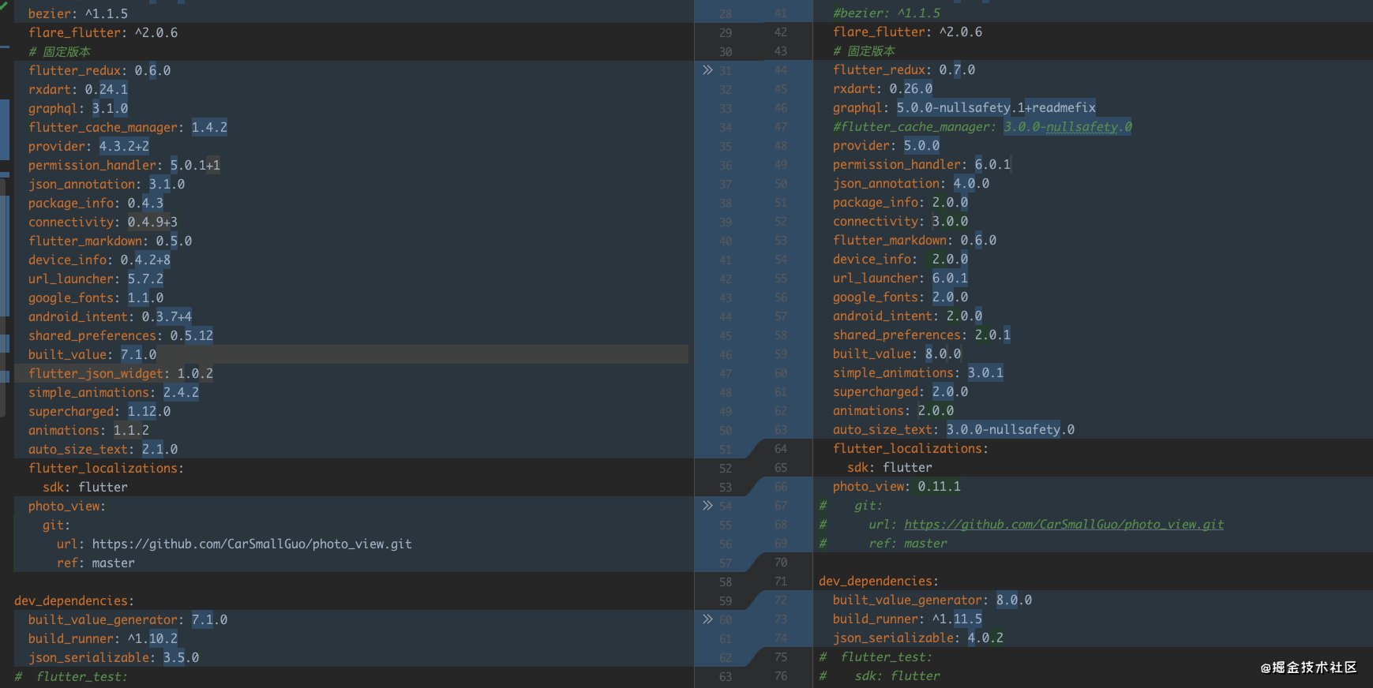Open the underlined photo_view.git GitHub link in right pane
The width and height of the screenshot is (1373, 688).
[1064, 524]
